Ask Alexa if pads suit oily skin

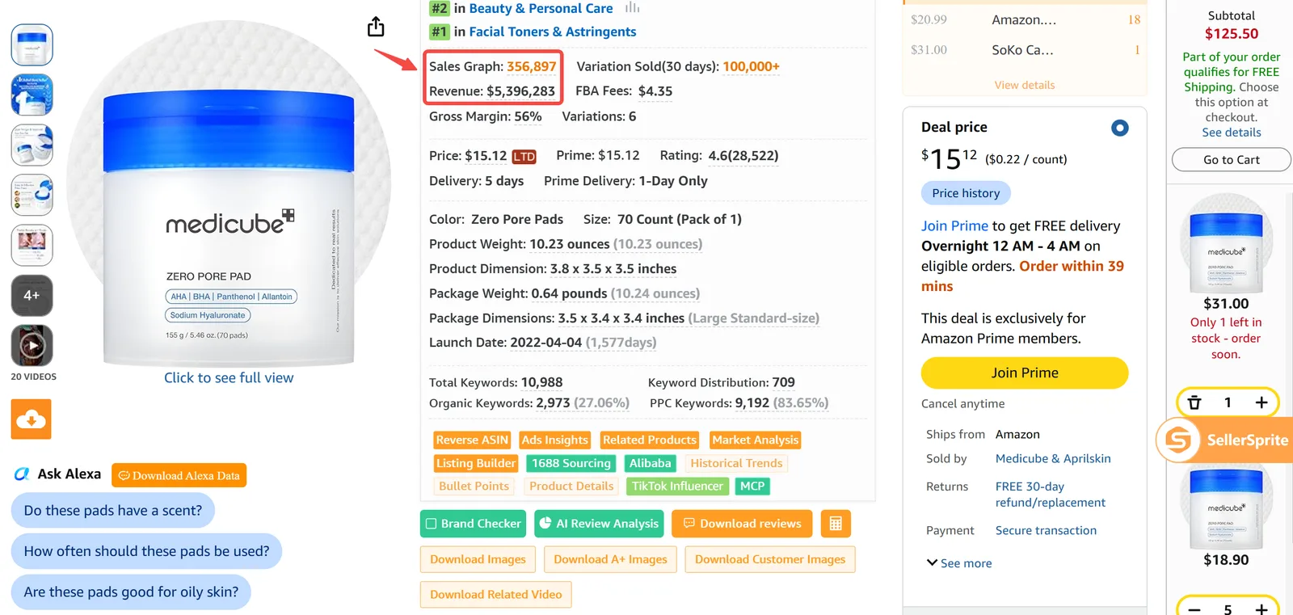pos(131,592)
